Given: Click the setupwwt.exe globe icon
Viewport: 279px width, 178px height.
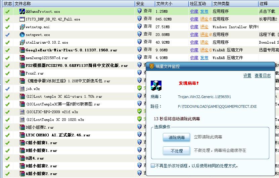Looking at the screenshot, I should [x=22, y=35].
